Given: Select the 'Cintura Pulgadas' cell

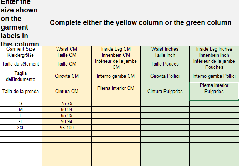Looking at the screenshot, I should pyautogui.click(x=165, y=91).
